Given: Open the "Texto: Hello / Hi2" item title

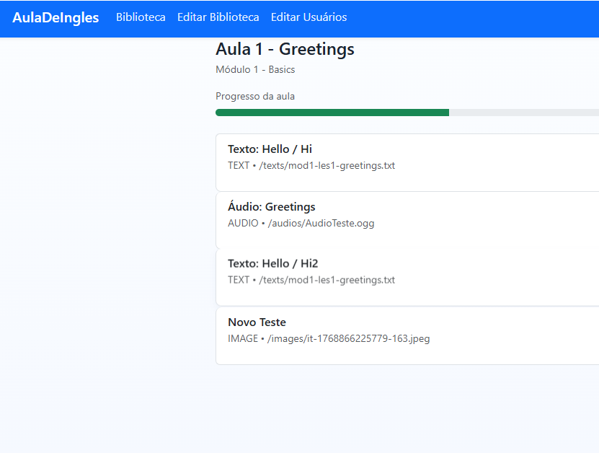Looking at the screenshot, I should pyautogui.click(x=272, y=264).
